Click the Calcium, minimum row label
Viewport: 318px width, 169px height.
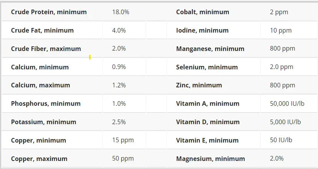[40, 67]
